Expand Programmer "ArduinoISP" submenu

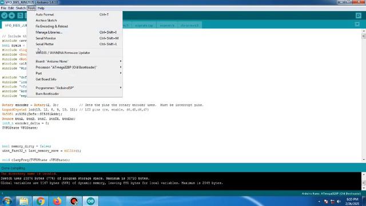(x=75, y=88)
